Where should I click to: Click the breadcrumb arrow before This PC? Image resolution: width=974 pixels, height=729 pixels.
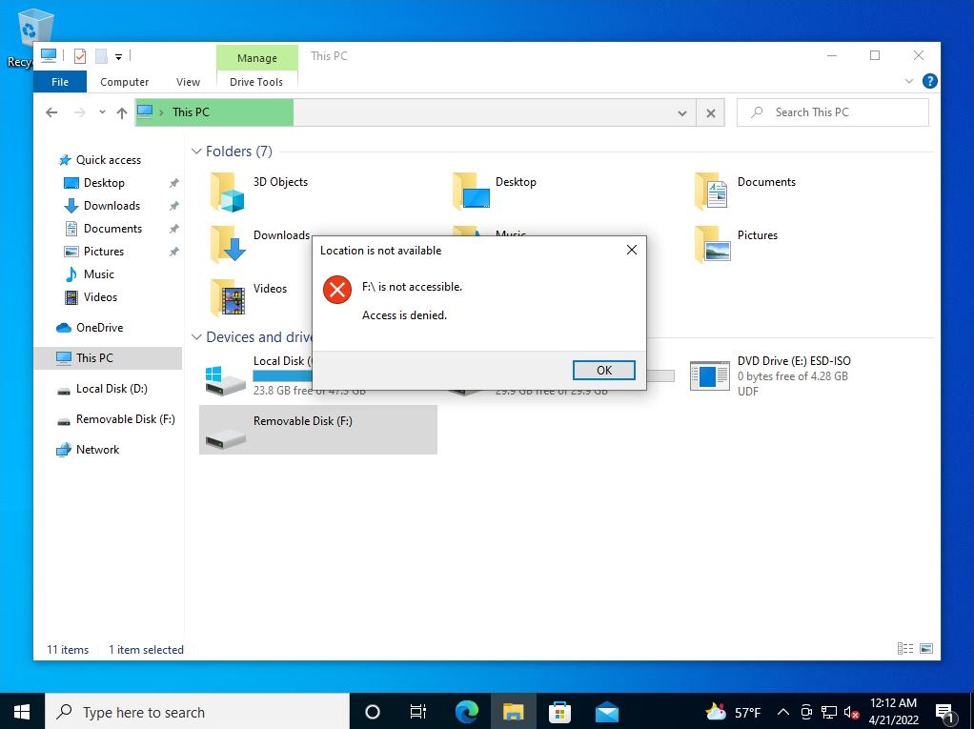pyautogui.click(x=161, y=112)
